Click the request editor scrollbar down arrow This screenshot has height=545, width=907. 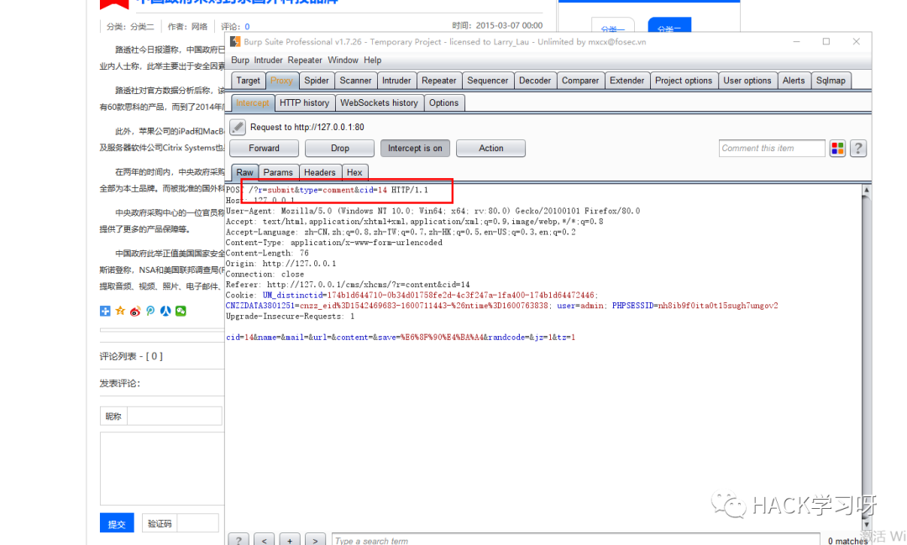point(867,524)
